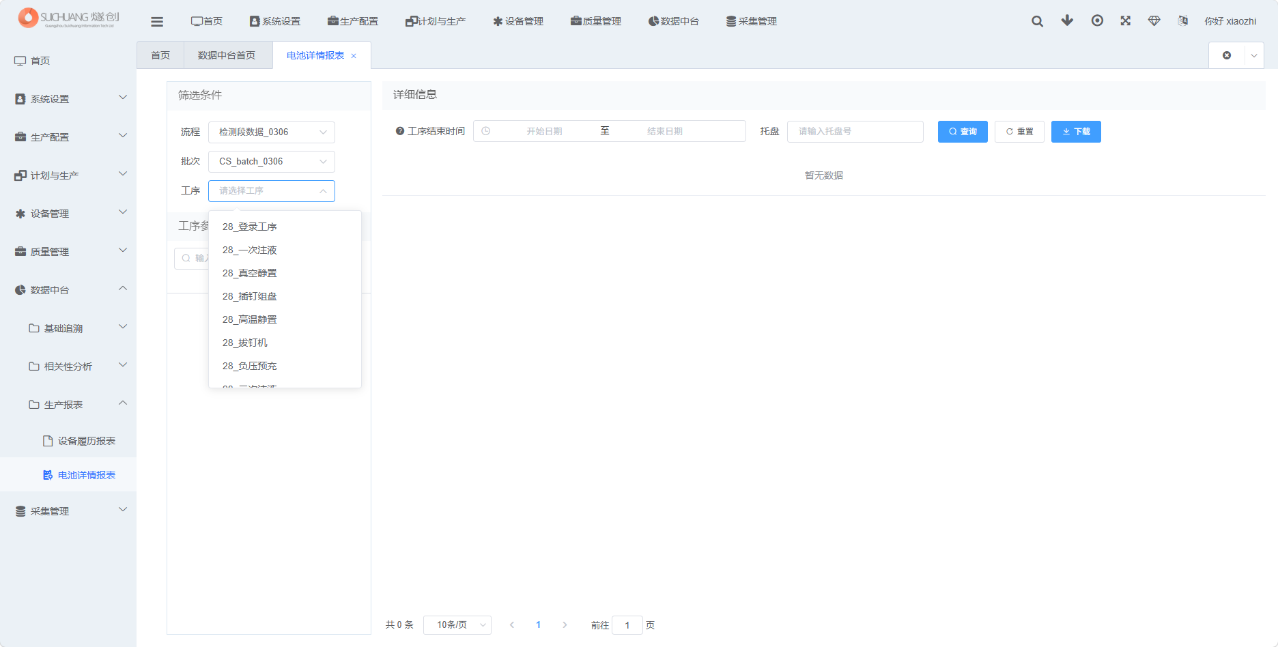The width and height of the screenshot is (1278, 647).
Task: Go to previous page with left arrow
Action: (512, 625)
